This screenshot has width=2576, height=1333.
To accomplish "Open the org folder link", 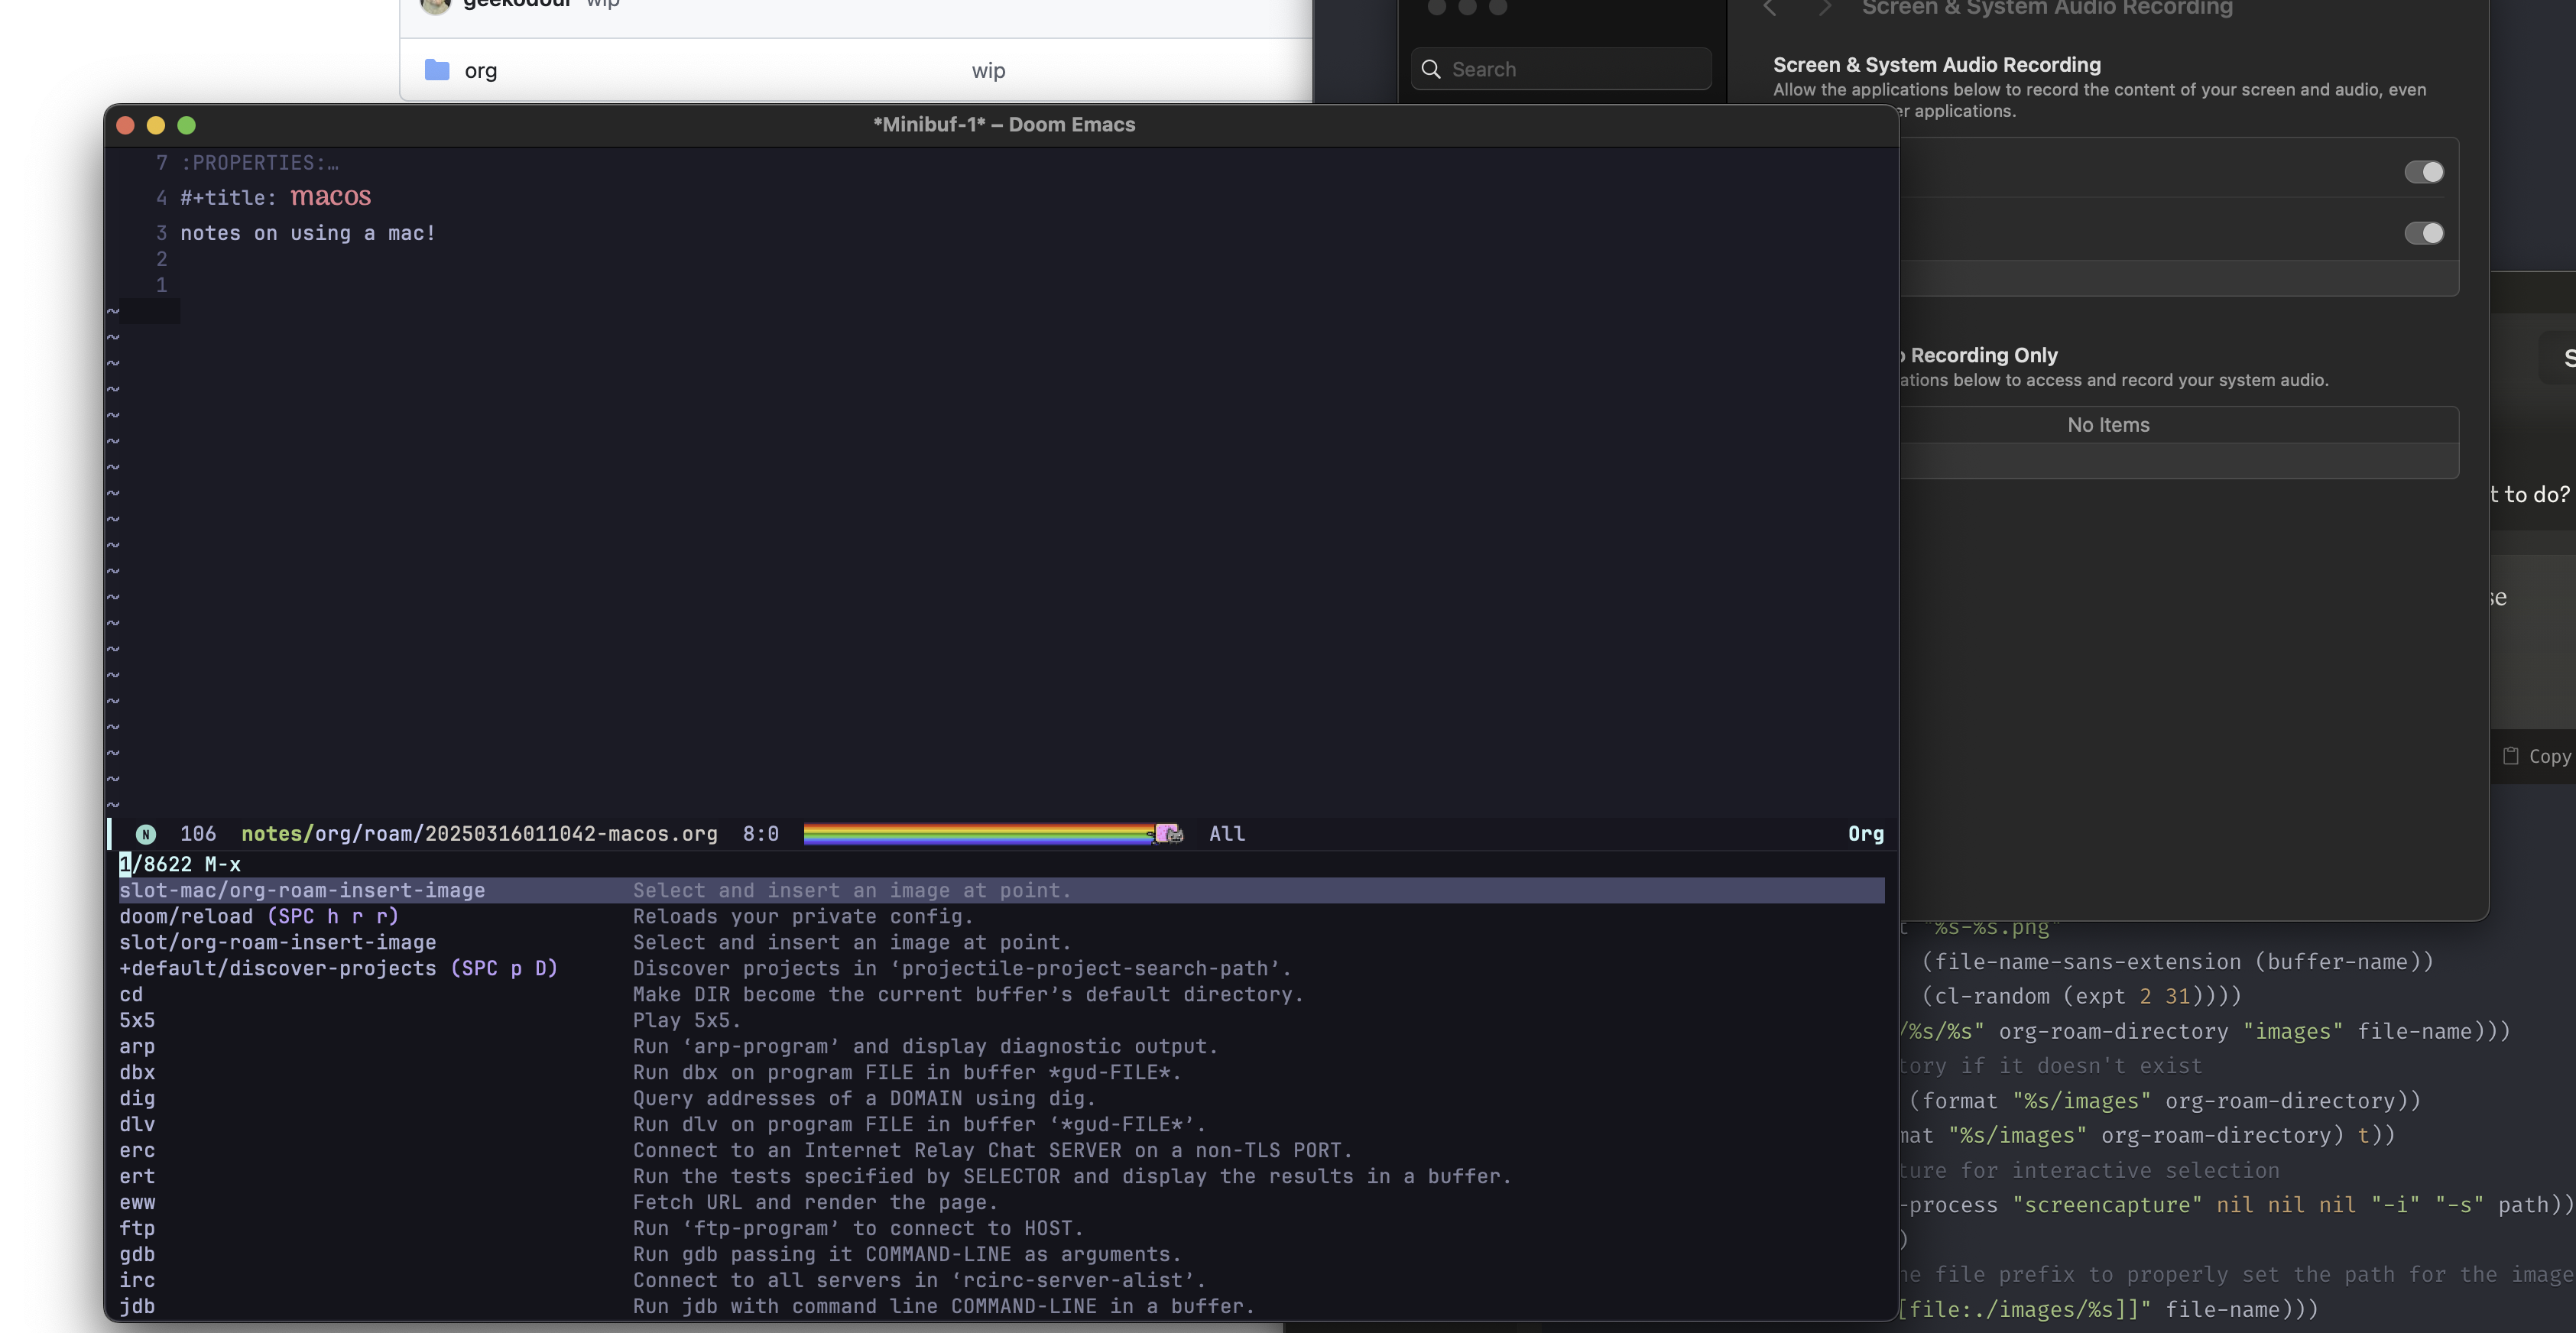I will (x=480, y=71).
